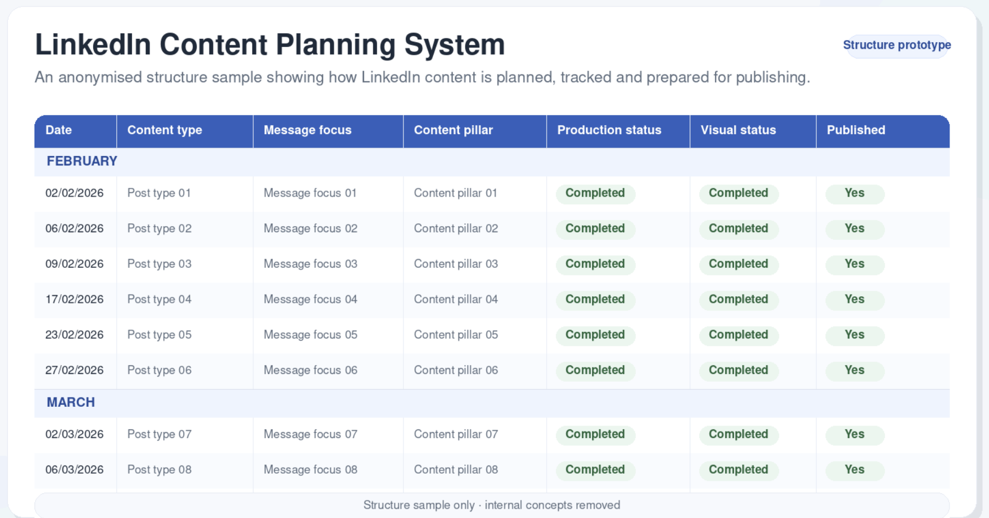Viewport: 989px width, 518px height.
Task: Select Production status Completed for 23/02/2026
Action: [x=595, y=336]
